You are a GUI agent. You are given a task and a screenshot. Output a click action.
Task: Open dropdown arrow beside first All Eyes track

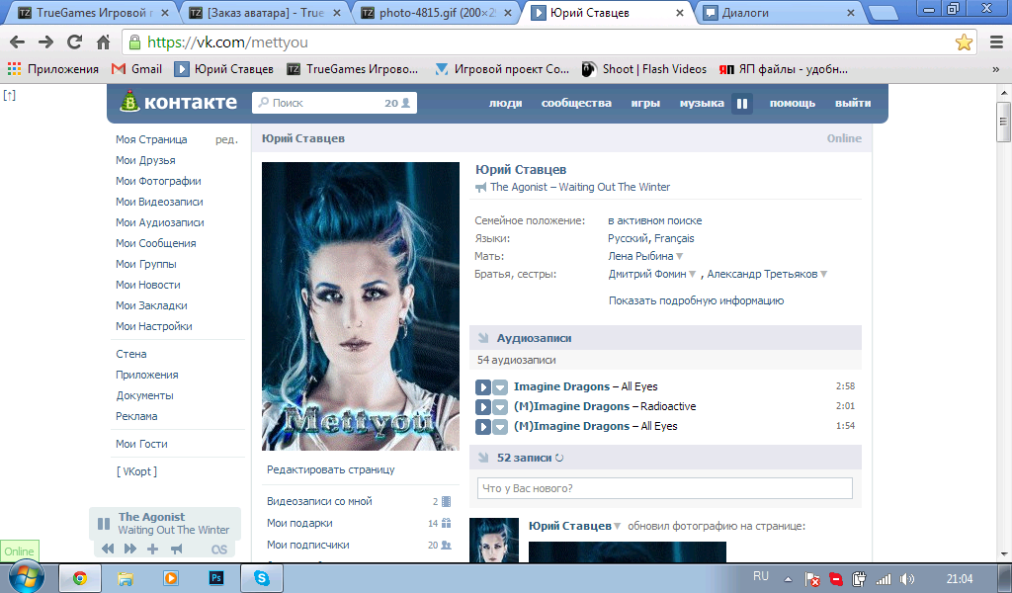click(x=500, y=386)
